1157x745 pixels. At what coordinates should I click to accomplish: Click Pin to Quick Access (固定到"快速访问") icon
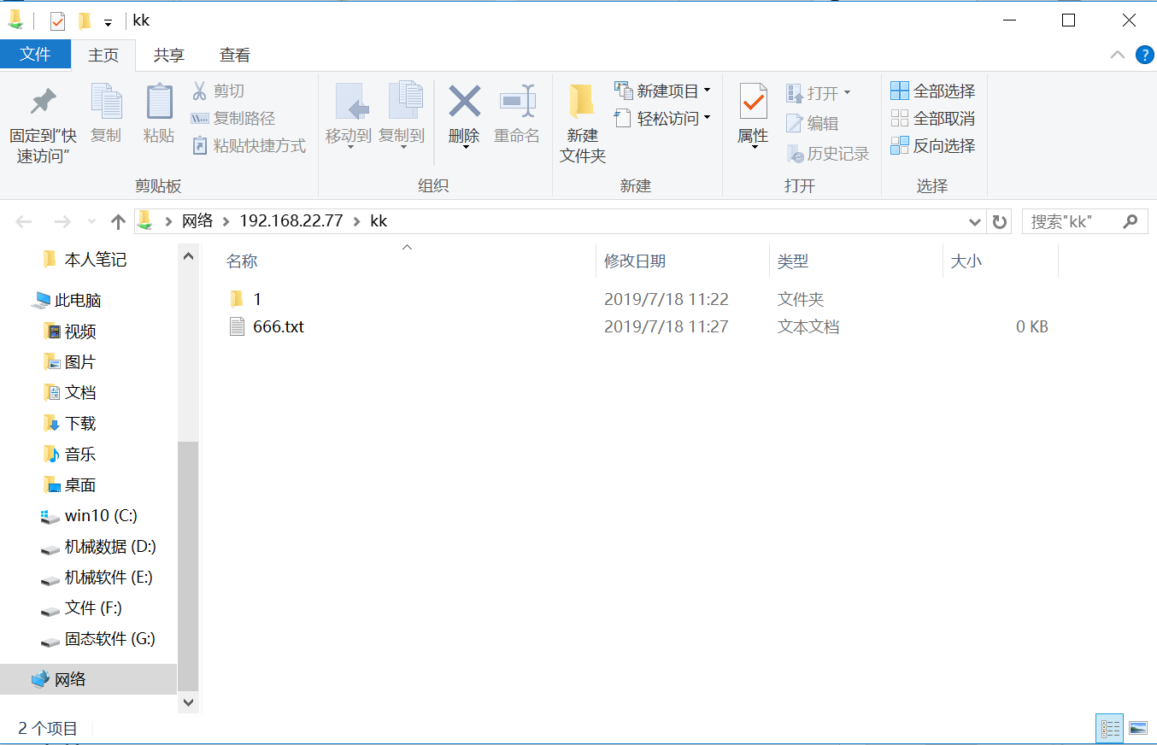coord(43,103)
